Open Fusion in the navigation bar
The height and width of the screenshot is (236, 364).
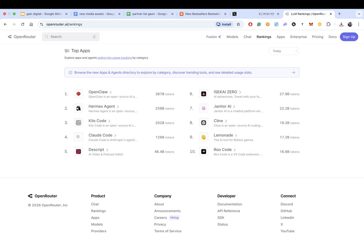tap(214, 37)
